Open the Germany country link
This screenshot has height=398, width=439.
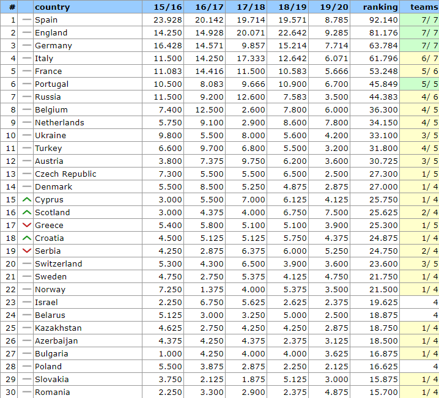pos(53,46)
